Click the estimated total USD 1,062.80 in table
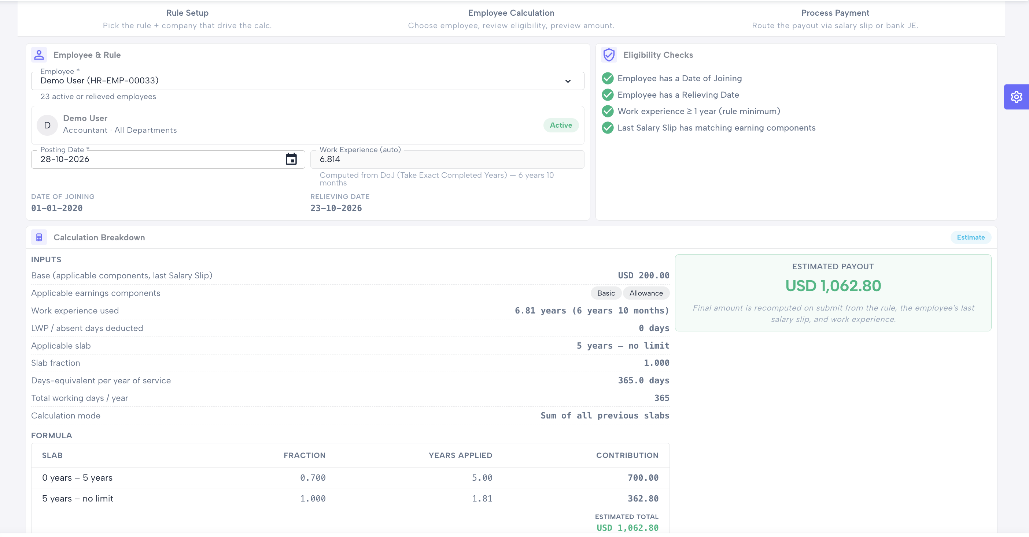Viewport: 1029px width, 537px height. tap(627, 528)
